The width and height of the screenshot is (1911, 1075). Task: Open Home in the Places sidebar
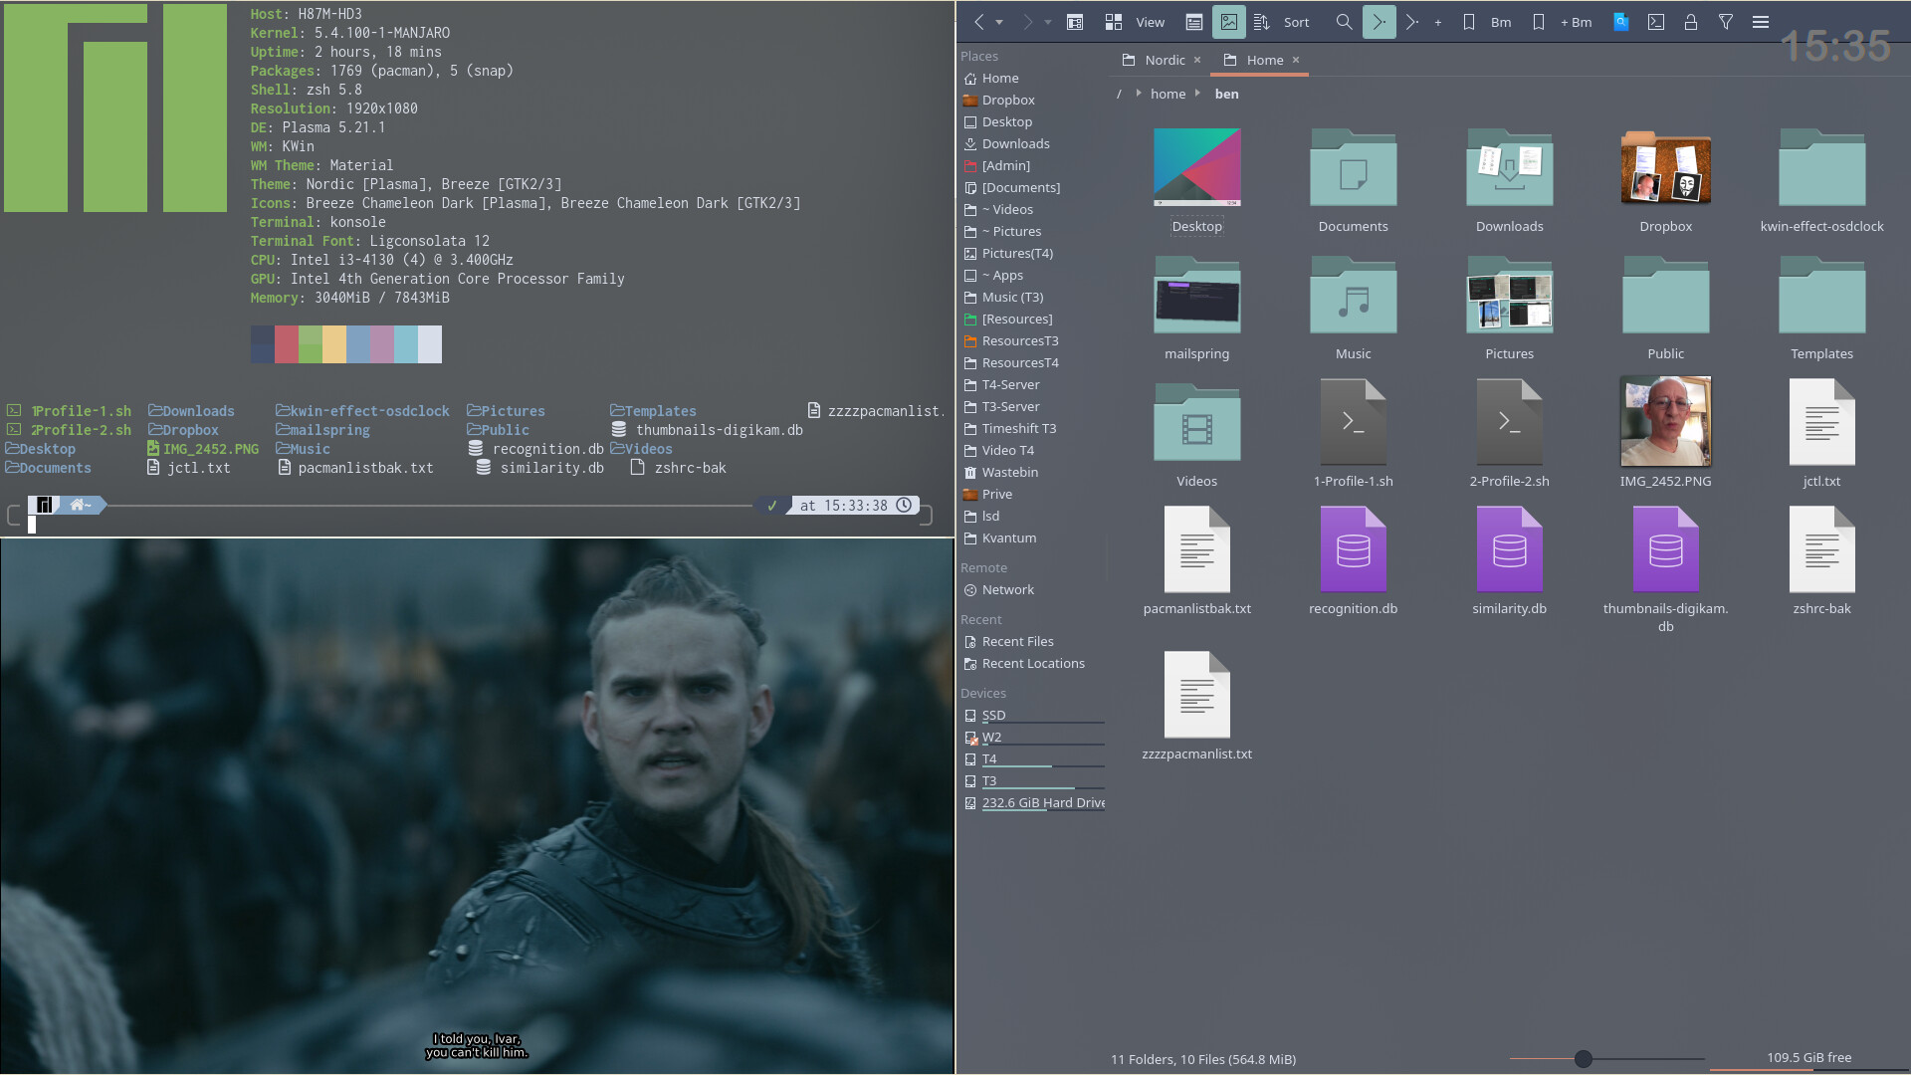1034,78
